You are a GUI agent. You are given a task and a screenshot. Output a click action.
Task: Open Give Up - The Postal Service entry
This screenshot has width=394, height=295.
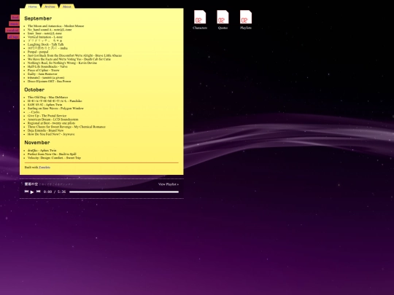pos(47,116)
